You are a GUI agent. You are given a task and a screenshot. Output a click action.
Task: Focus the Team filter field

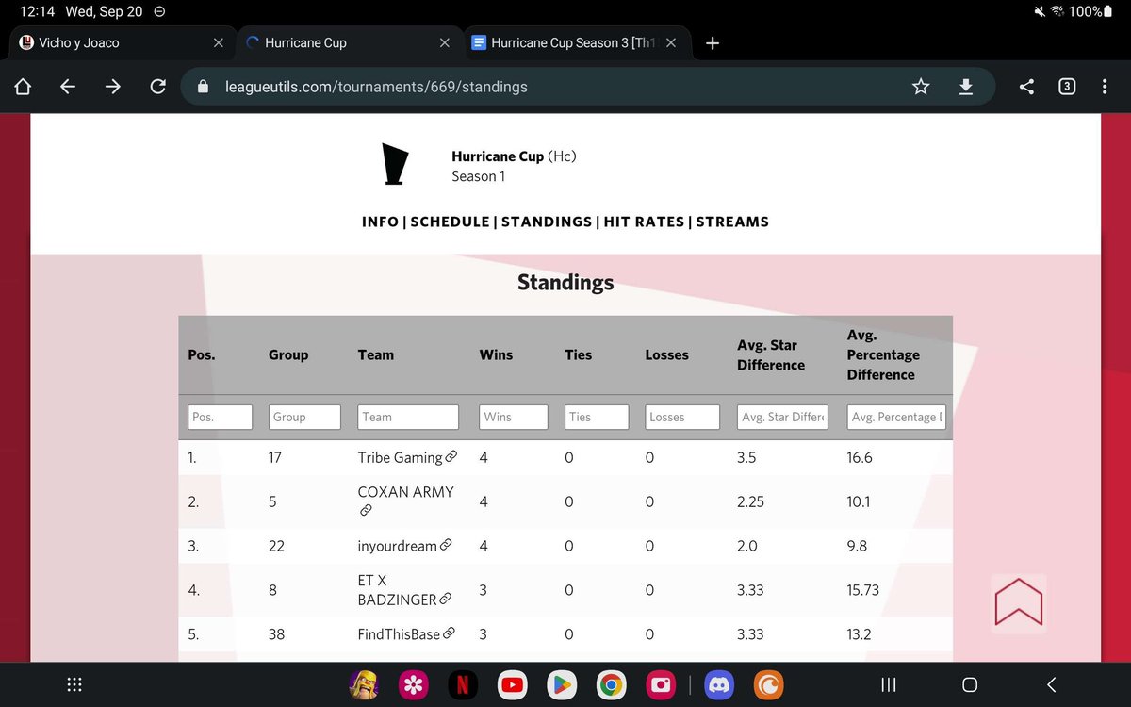(x=408, y=417)
